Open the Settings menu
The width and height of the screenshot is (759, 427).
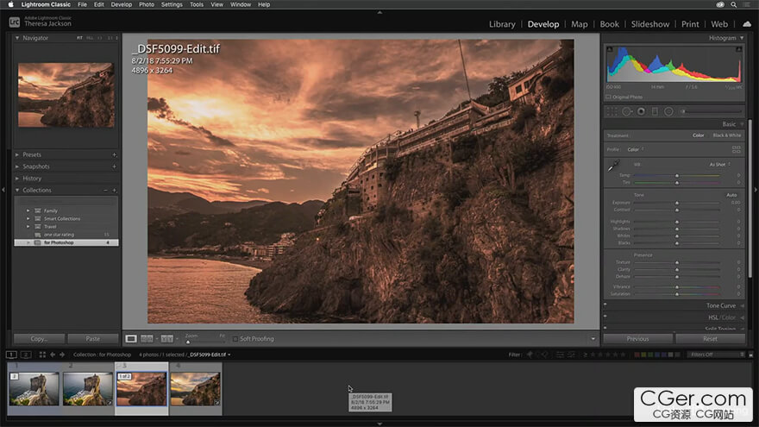click(x=172, y=4)
